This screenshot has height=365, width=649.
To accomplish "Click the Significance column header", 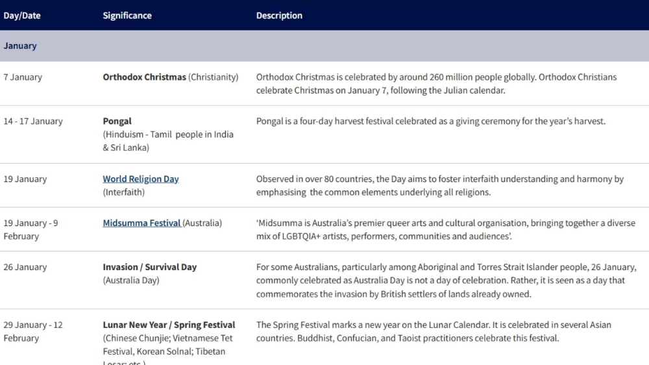I will click(x=127, y=16).
